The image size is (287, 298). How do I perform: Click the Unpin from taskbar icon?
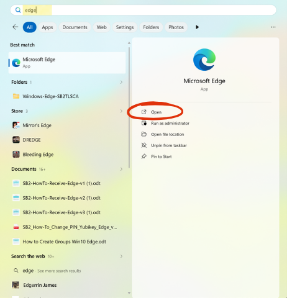(x=144, y=145)
